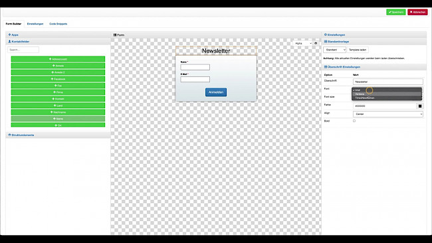The image size is (432, 243).
Task: Add the highlighted Name contact field
Action: point(58,119)
